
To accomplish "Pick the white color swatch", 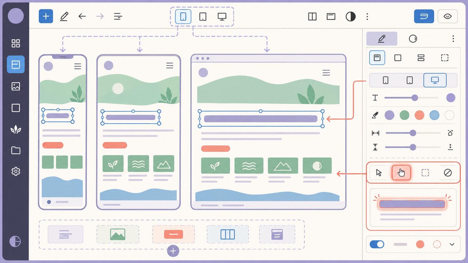I will click(449, 115).
